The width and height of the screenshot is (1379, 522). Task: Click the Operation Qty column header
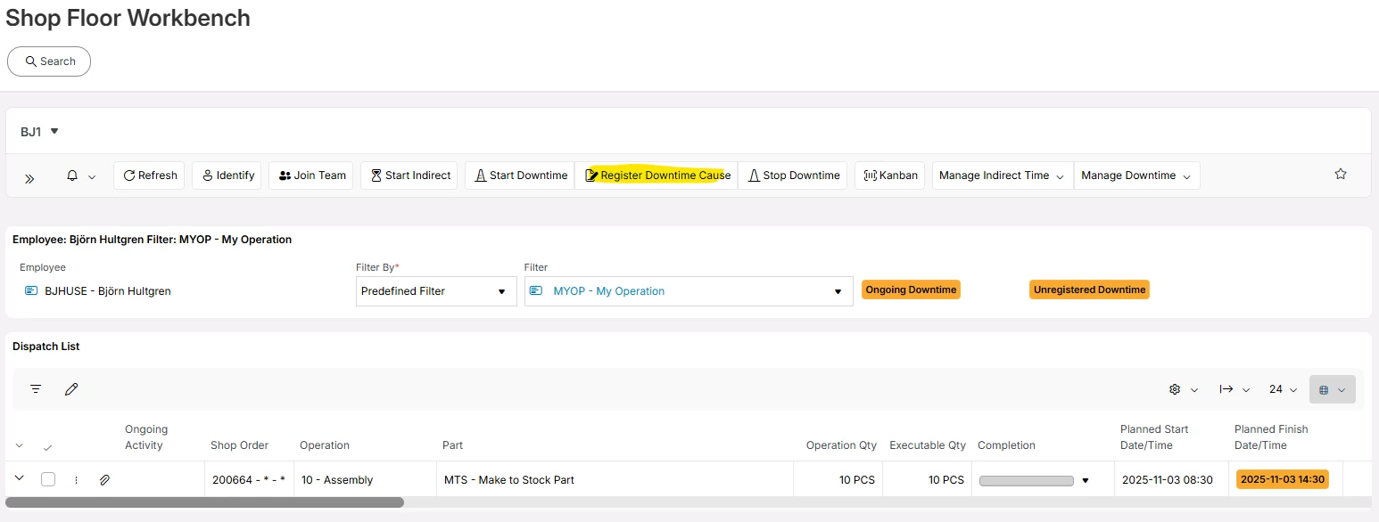point(841,445)
